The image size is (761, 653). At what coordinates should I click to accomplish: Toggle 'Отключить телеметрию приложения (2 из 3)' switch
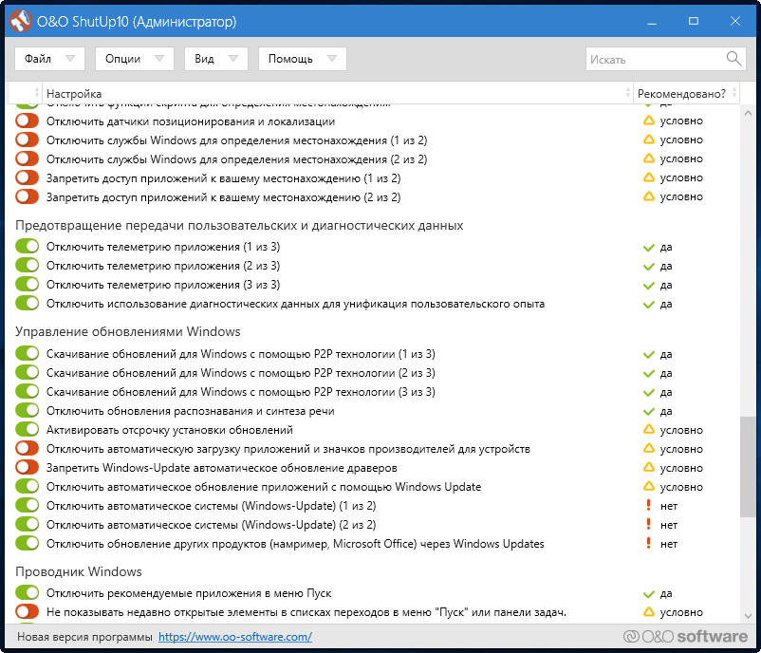[27, 265]
